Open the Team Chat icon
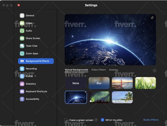This screenshot has height=126, width=167. click(22, 46)
